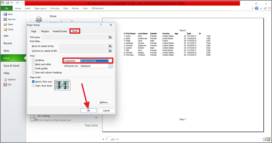Open the Comments dropdown arrow
Image resolution: width=272 pixels, height=143 pixels.
[x=110, y=61]
